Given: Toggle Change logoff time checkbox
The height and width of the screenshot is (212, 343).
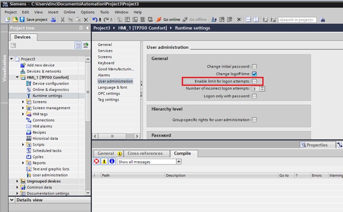Looking at the screenshot, I should pyautogui.click(x=254, y=74).
